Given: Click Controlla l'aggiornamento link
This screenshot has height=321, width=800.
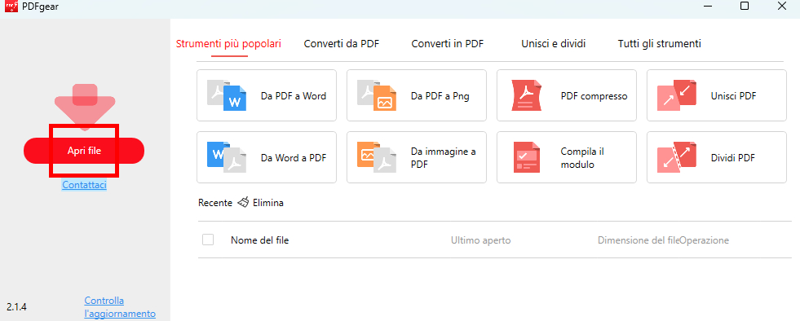Looking at the screenshot, I should [120, 307].
